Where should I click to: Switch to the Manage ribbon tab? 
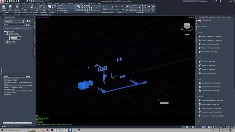[x=57, y=3]
